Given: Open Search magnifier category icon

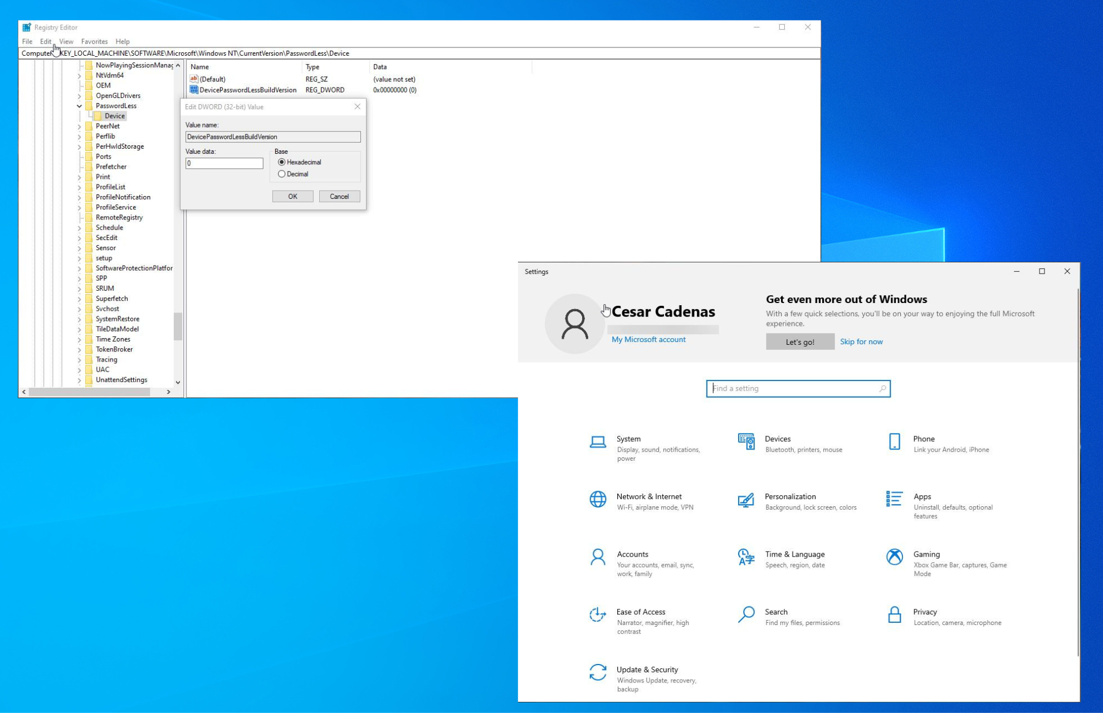Looking at the screenshot, I should [x=746, y=614].
